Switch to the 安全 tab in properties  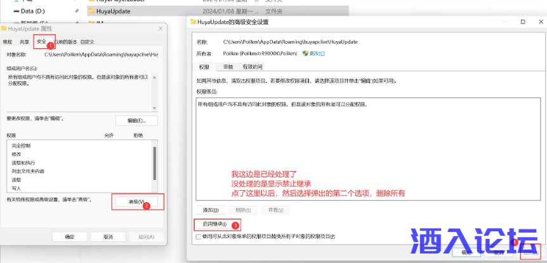coord(41,42)
